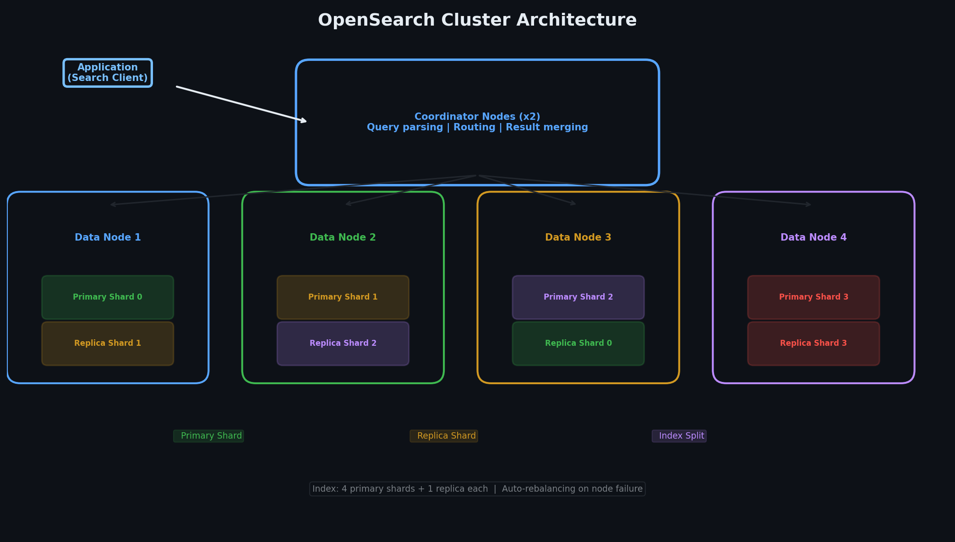
Task: Click the Index Split legend entry
Action: click(x=679, y=436)
